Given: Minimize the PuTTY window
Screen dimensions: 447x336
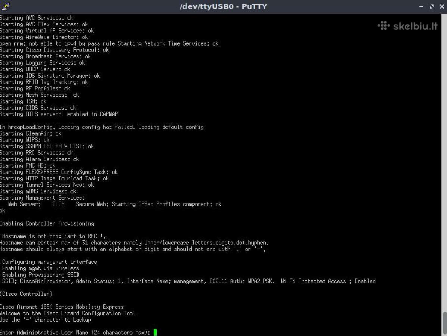Looking at the screenshot, I should 421,7.
